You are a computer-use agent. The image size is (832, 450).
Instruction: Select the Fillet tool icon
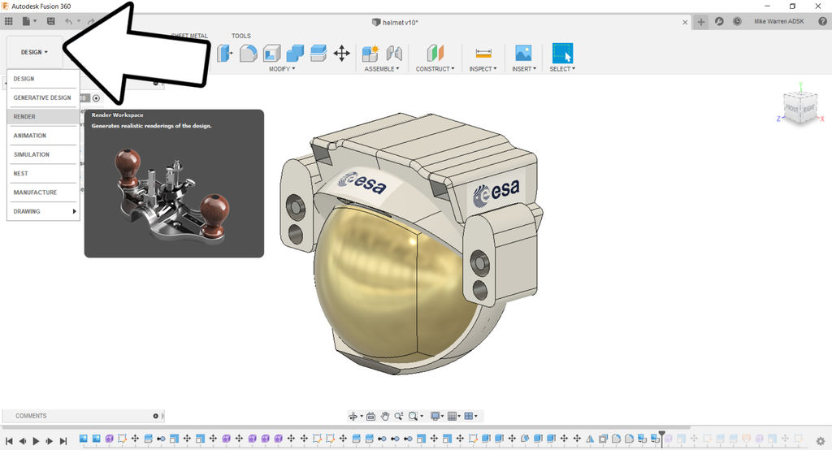(249, 53)
